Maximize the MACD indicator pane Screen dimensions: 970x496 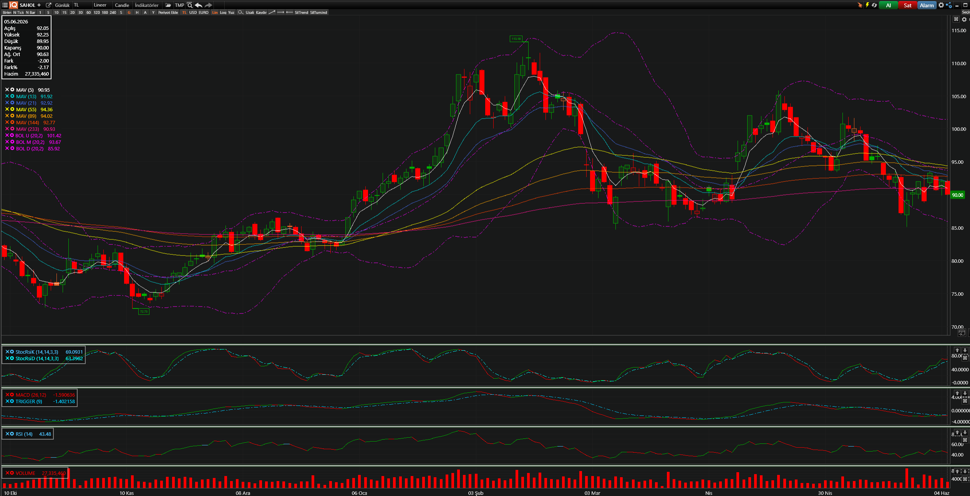pos(965,400)
